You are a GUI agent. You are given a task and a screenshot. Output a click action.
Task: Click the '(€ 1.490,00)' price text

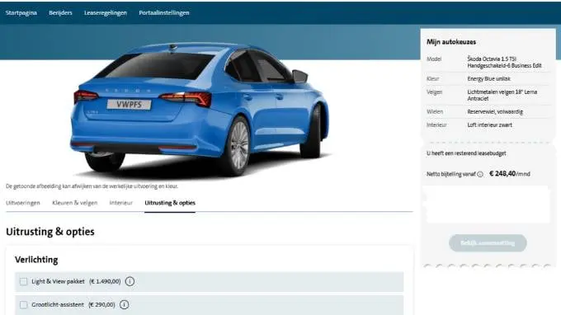tap(105, 281)
